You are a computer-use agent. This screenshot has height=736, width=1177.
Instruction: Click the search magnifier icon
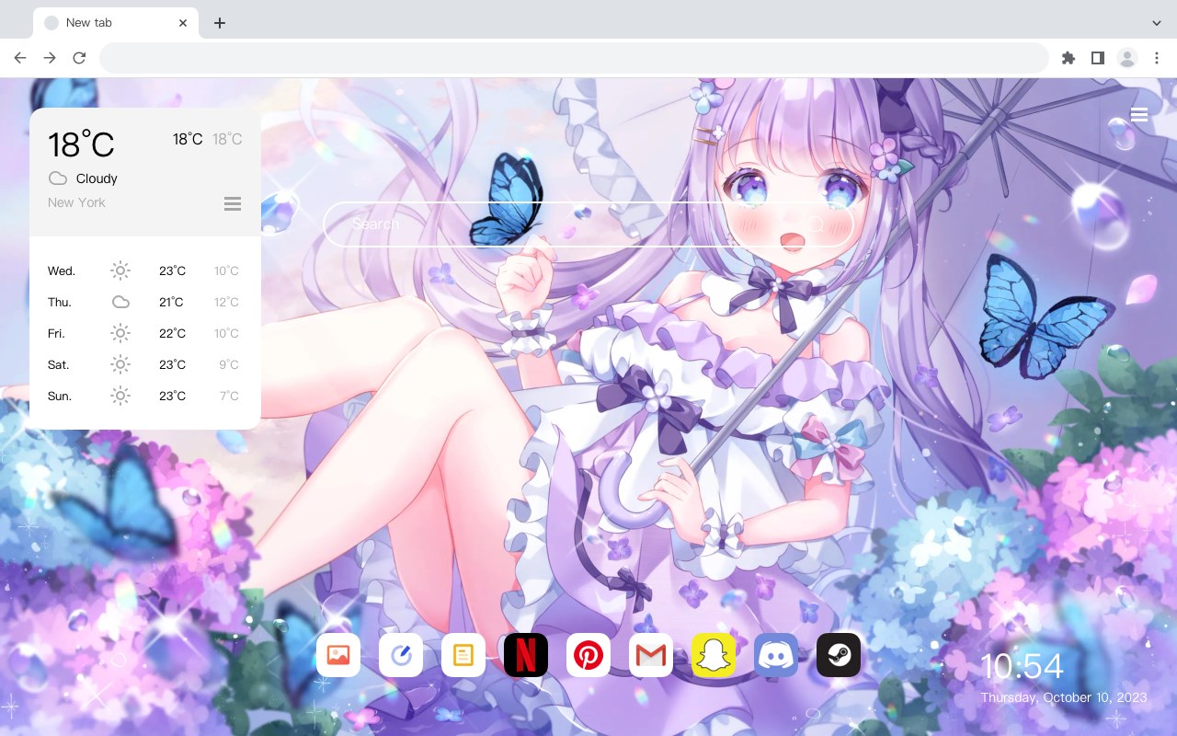click(x=817, y=224)
